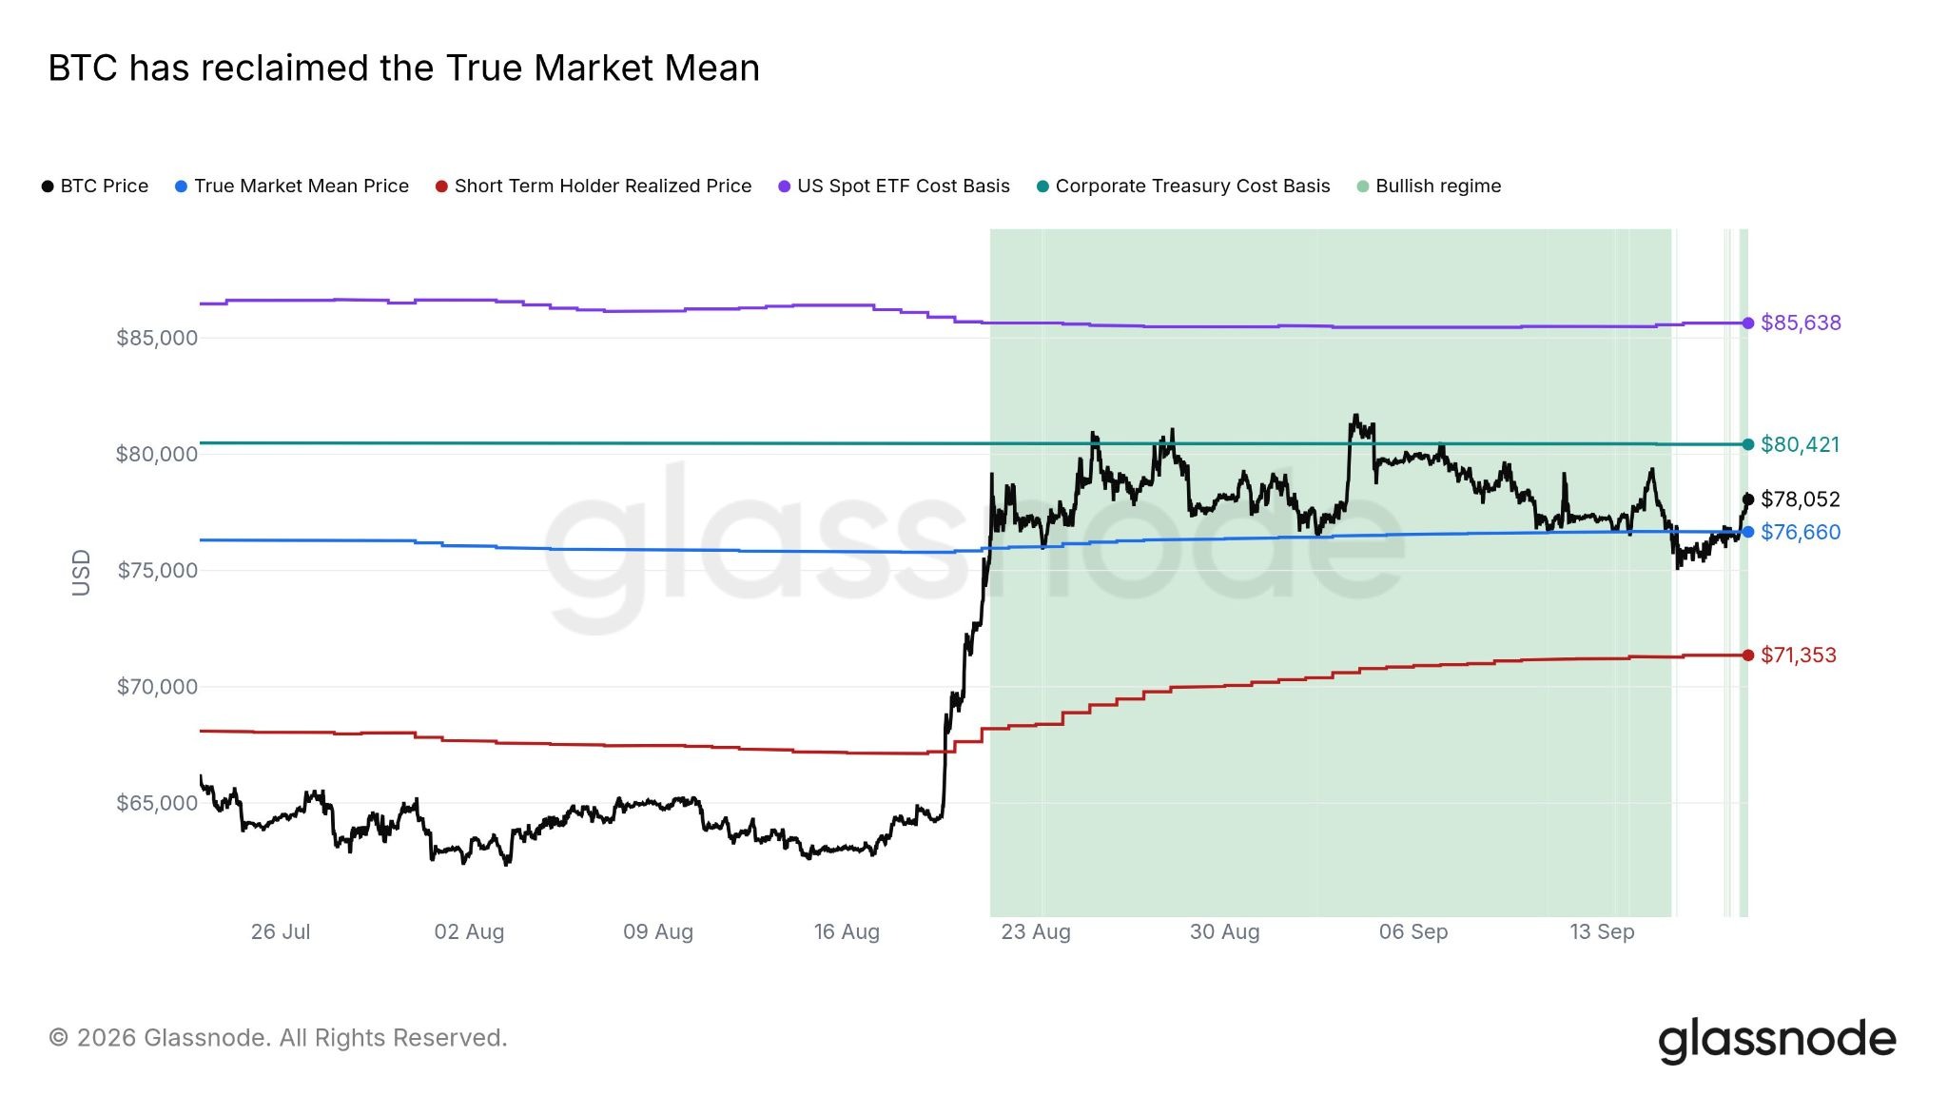
Task: Click the $65,000 y-axis tick label
Action: pos(157,803)
